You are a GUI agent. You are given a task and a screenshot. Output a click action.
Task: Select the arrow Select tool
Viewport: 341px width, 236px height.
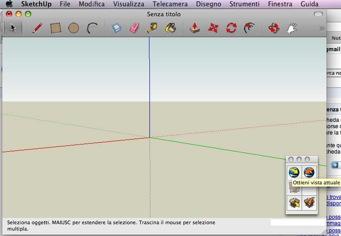(x=13, y=28)
